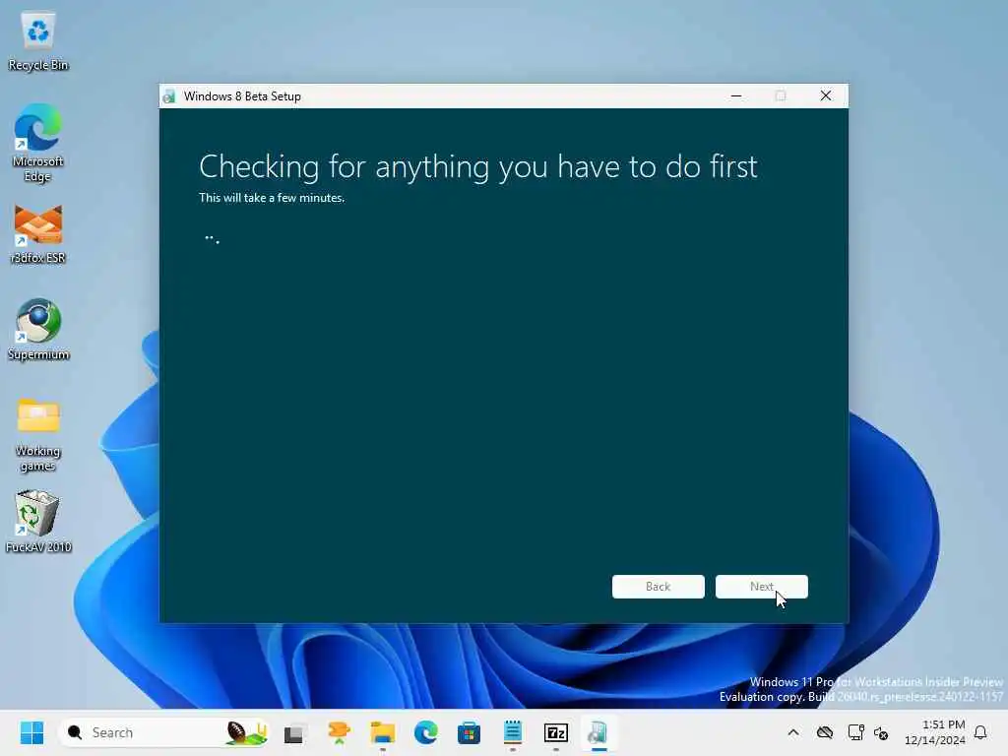Open Supermium desktop shortcut
The image size is (1008, 756).
pos(38,331)
